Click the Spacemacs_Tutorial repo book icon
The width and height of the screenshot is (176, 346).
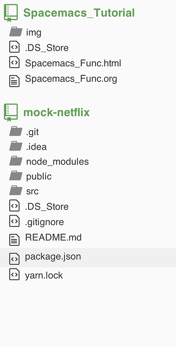[11, 13]
